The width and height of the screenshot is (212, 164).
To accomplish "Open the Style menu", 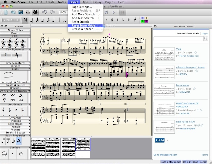I will point(84,2).
